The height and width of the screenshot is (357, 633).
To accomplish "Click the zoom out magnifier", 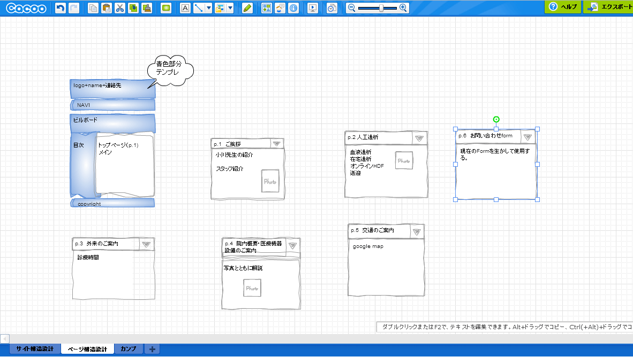I will [351, 8].
